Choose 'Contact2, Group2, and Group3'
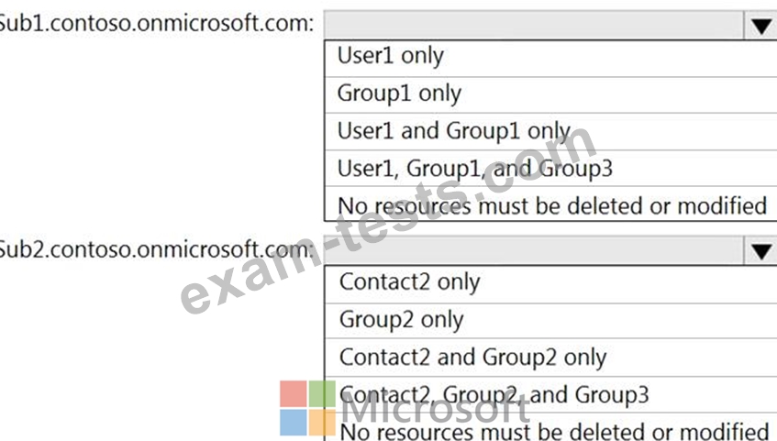The height and width of the screenshot is (441, 777). coord(550,395)
